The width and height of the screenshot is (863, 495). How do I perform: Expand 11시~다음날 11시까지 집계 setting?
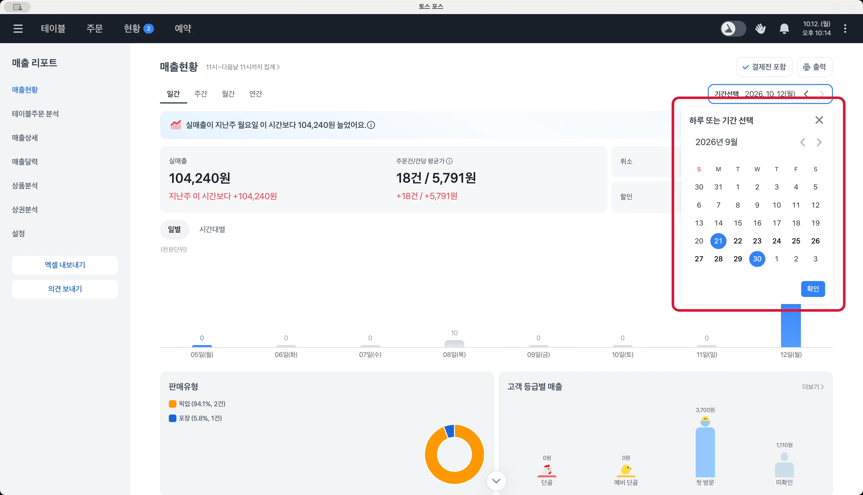click(243, 67)
